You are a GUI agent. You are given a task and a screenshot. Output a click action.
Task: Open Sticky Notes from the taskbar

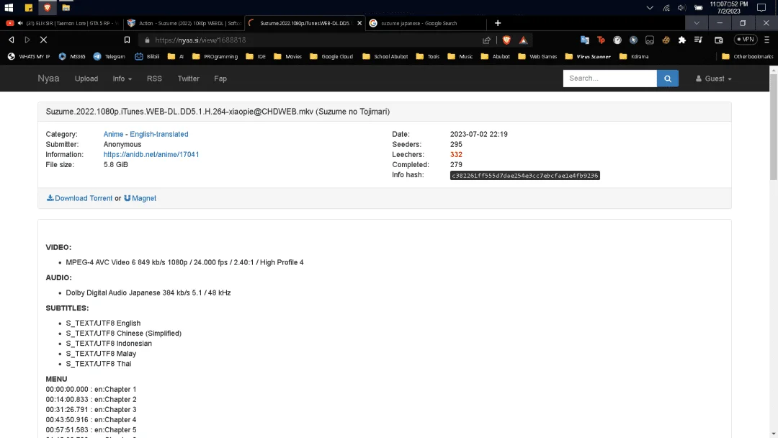point(29,7)
